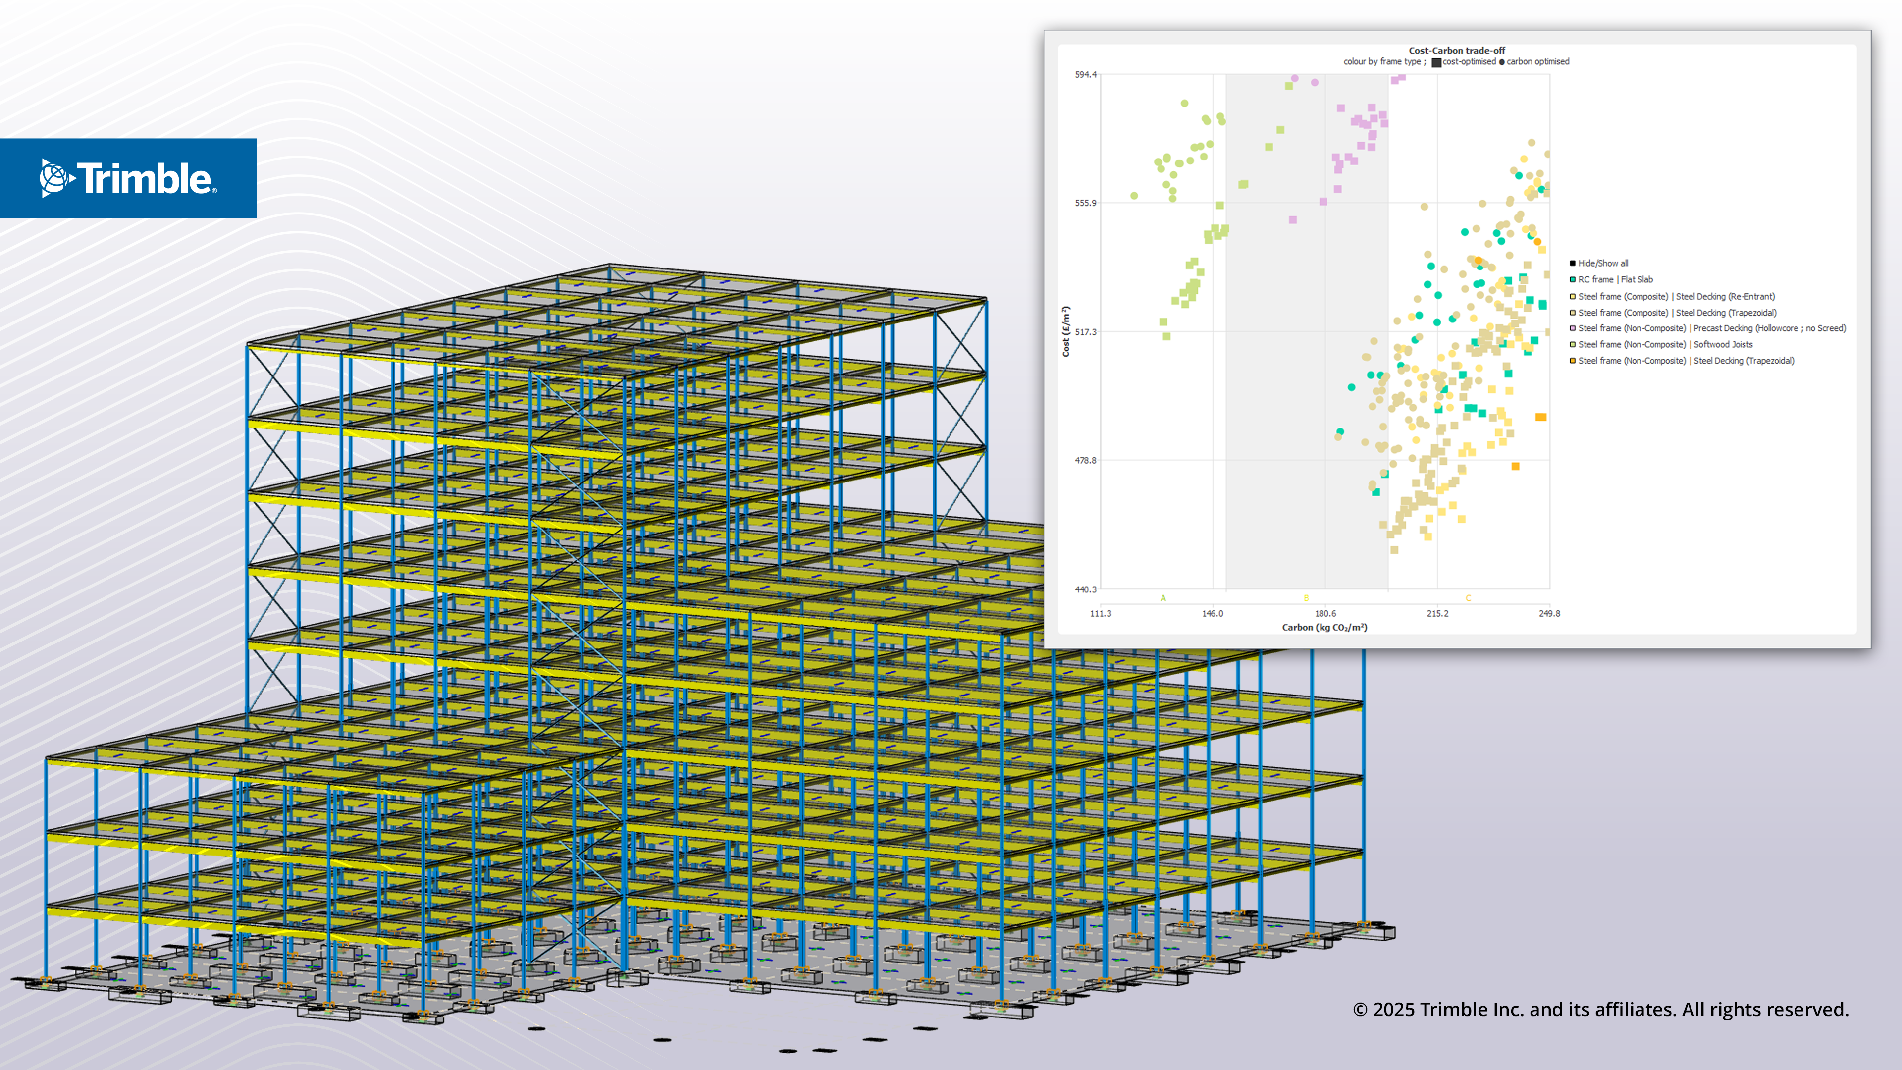Select zone label C on carbon axis
Viewport: 1902px width, 1070px height.
tap(1469, 598)
